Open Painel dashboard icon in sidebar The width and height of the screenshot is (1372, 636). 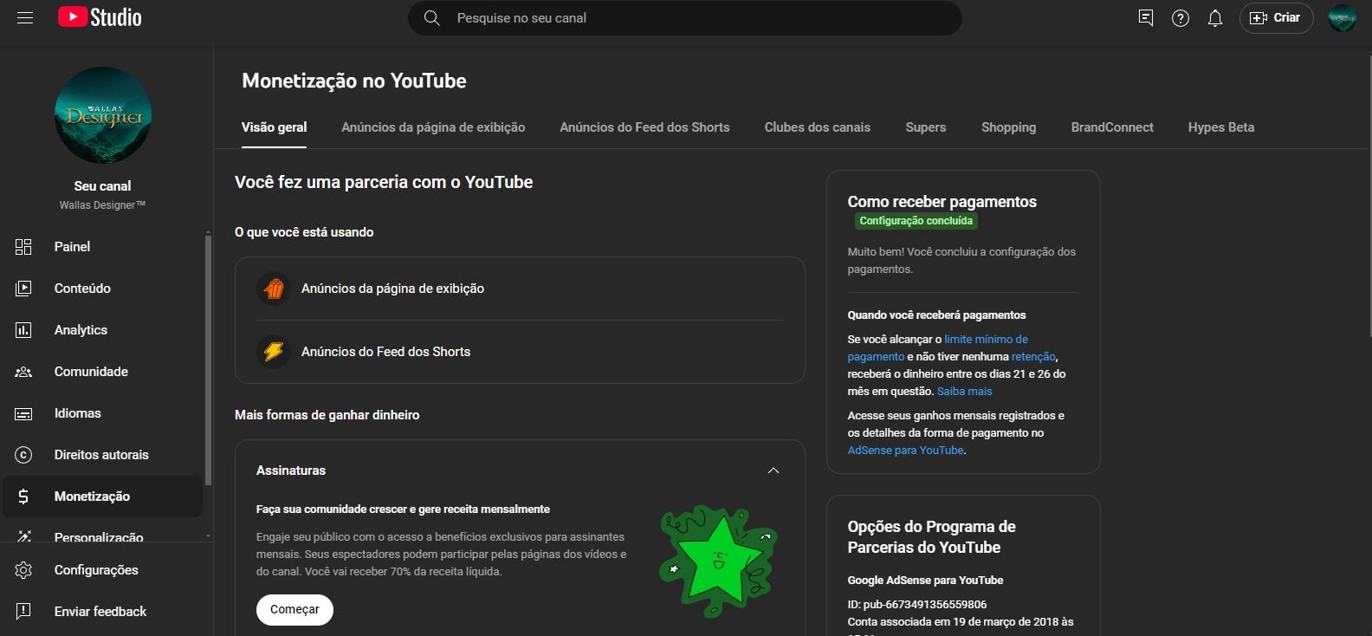[23, 247]
